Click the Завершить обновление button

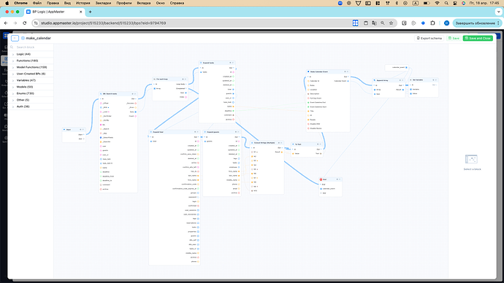coord(477,23)
